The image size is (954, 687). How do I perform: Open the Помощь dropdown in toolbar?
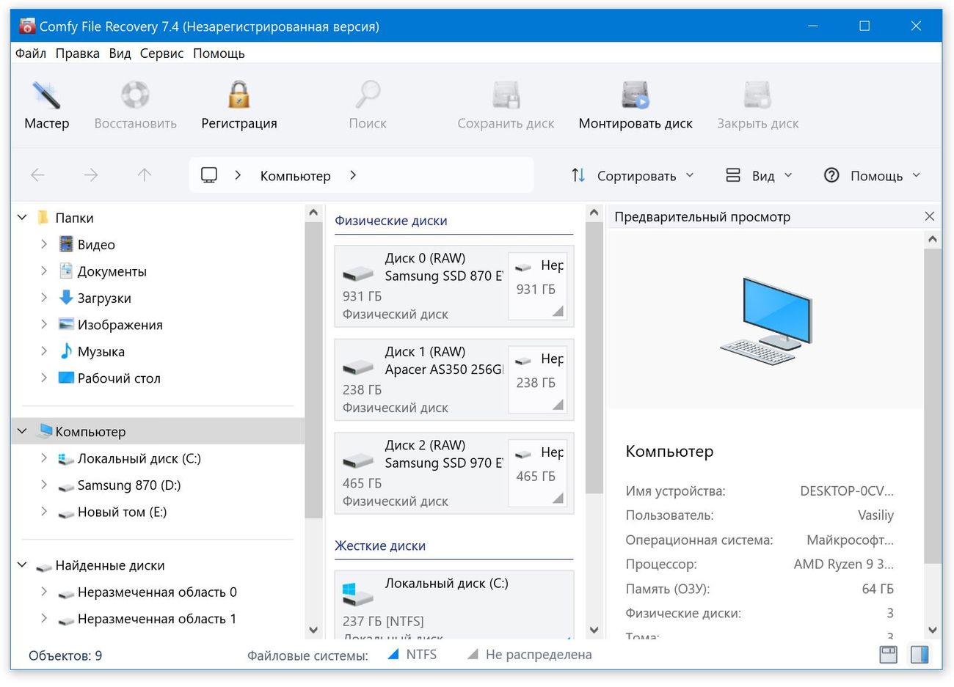tap(873, 175)
